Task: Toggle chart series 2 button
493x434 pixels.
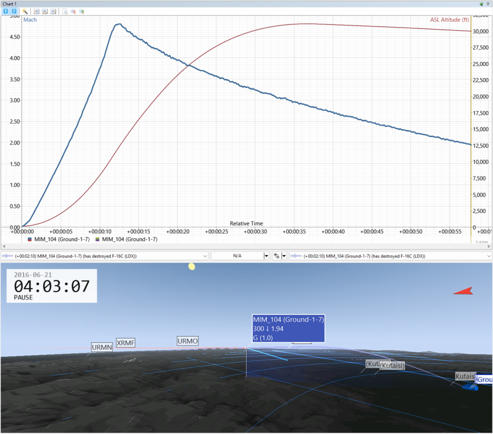Action: click(x=14, y=12)
